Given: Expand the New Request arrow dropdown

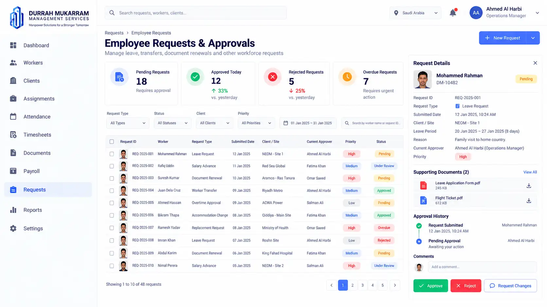Looking at the screenshot, I should tap(533, 38).
